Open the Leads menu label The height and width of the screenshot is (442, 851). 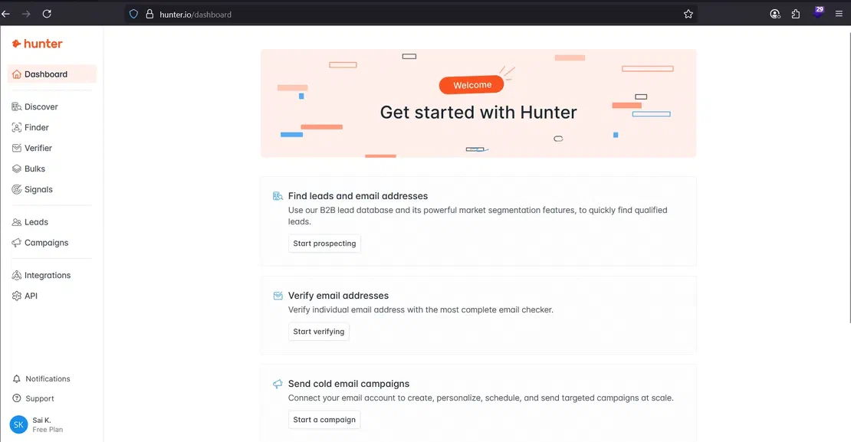click(36, 222)
